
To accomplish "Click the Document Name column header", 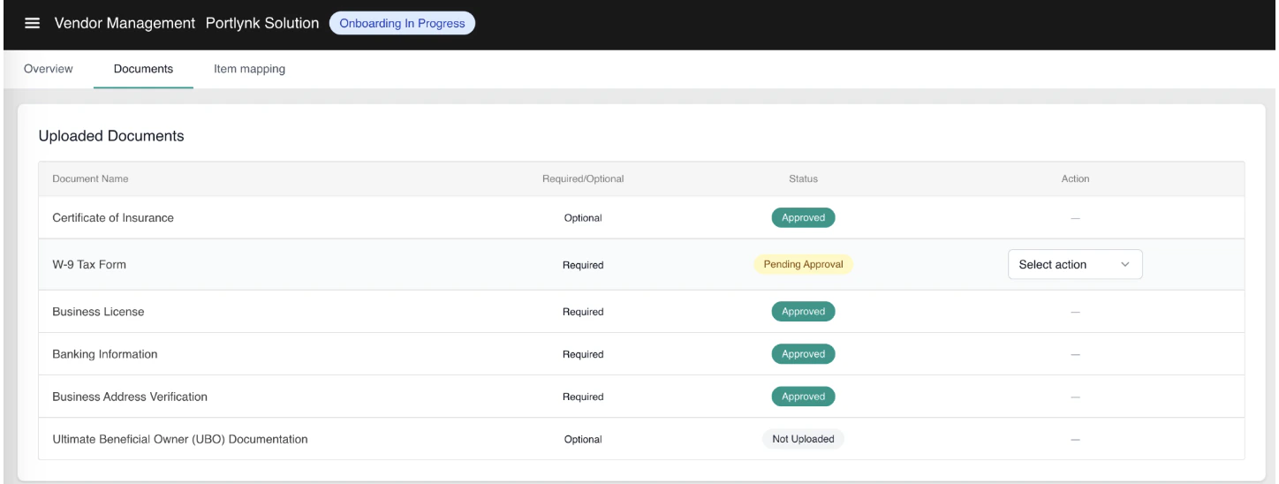I will [90, 178].
